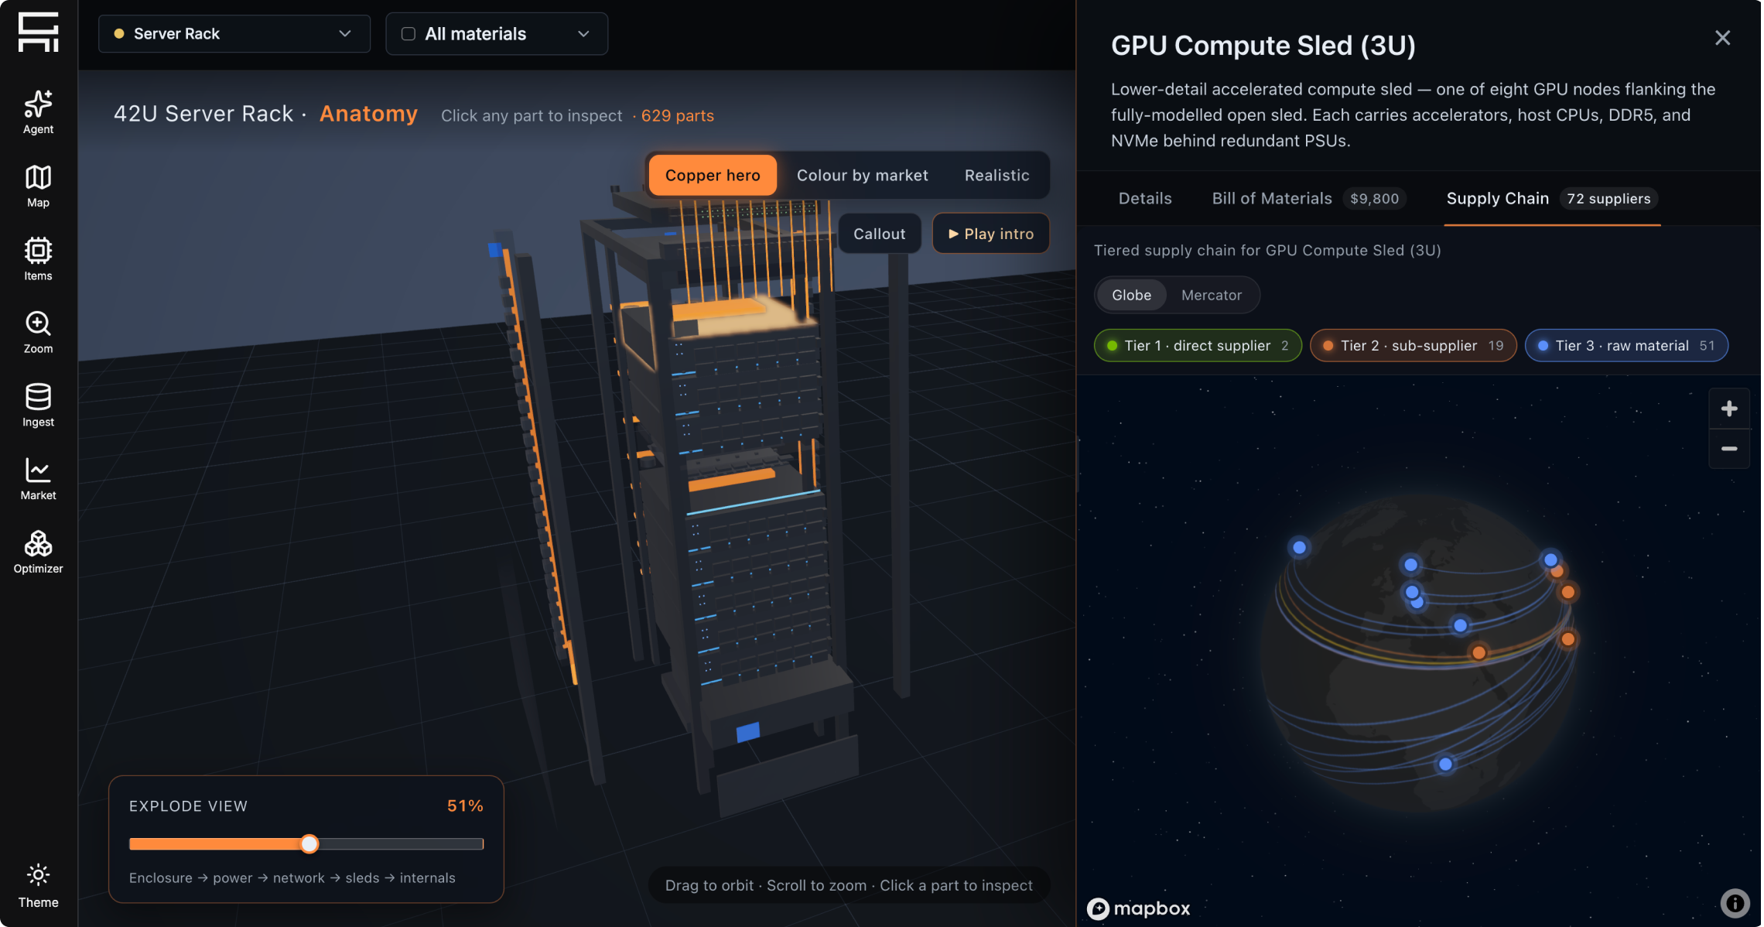
Task: Toggle Tier 3 raw material filter
Action: click(x=1626, y=346)
